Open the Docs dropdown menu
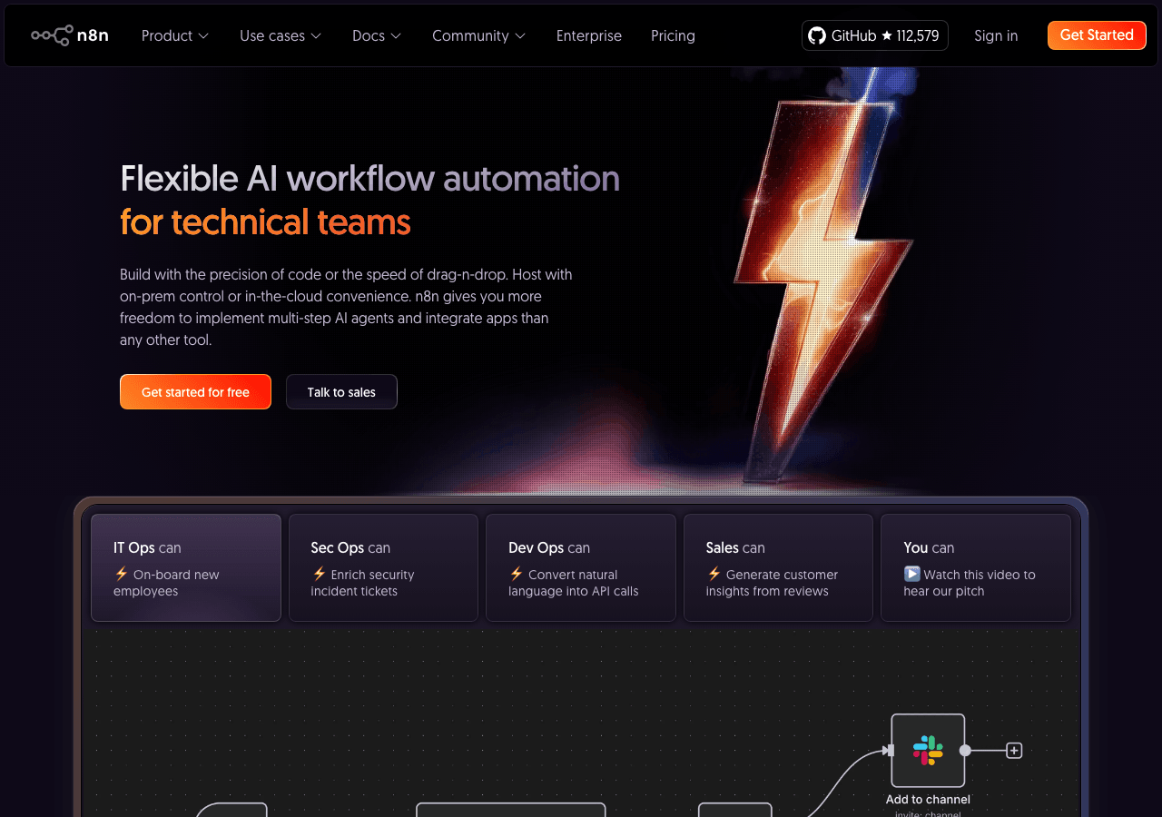This screenshot has height=817, width=1162. pyautogui.click(x=377, y=35)
